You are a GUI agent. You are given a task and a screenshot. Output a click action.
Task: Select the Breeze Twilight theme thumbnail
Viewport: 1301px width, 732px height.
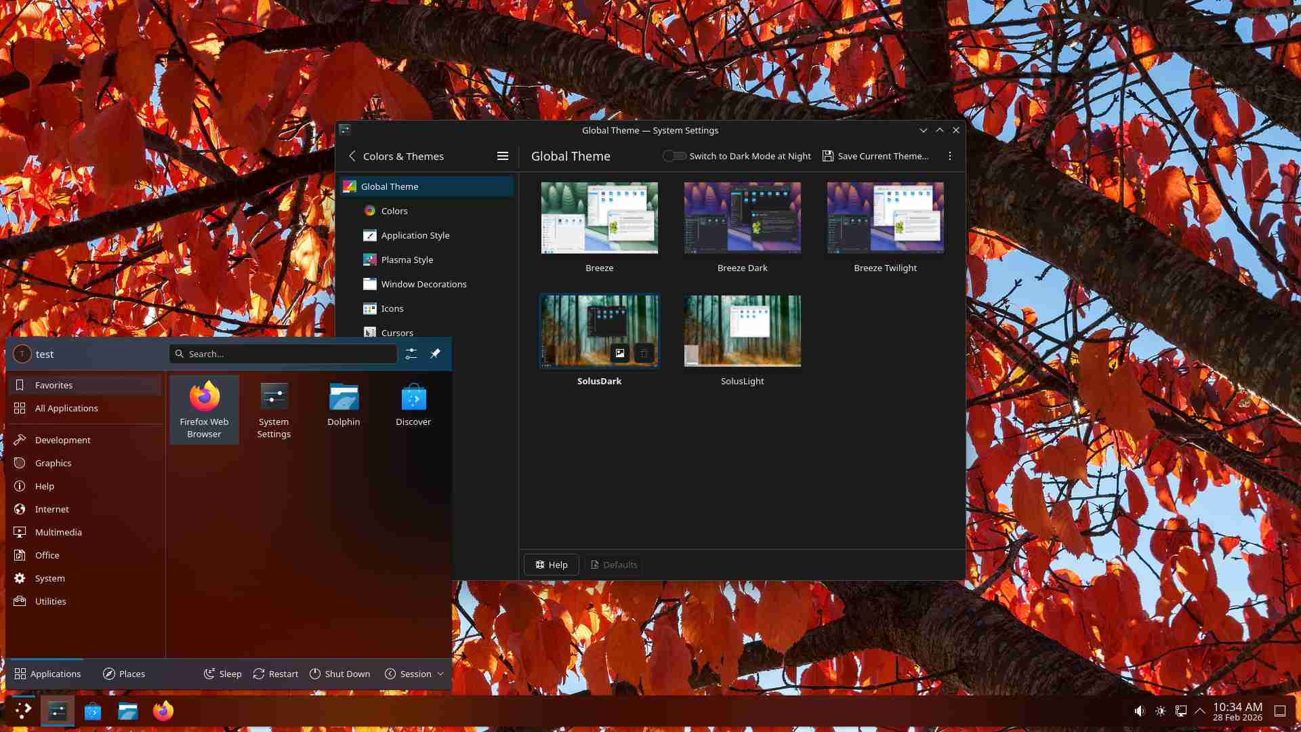[885, 218]
